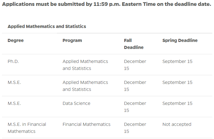214x139 pixels.
Task: Click the Fall Deadline column header
Action: click(x=134, y=44)
